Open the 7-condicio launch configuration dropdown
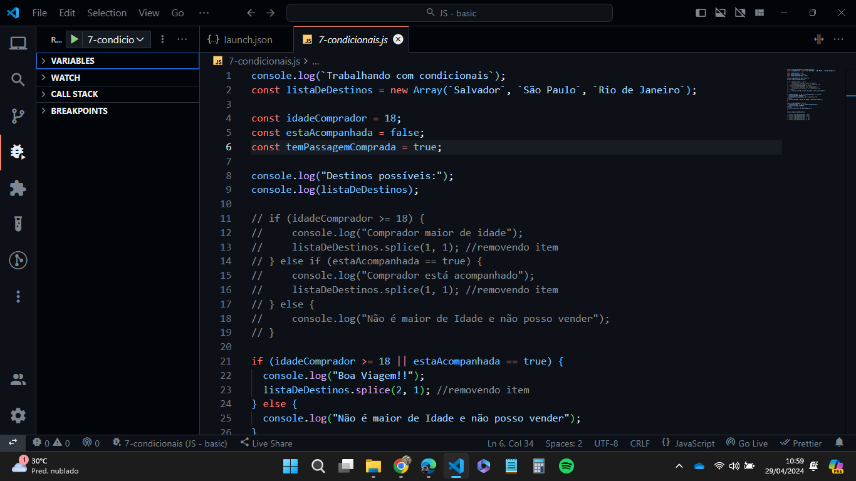This screenshot has height=481, width=856. coord(116,39)
